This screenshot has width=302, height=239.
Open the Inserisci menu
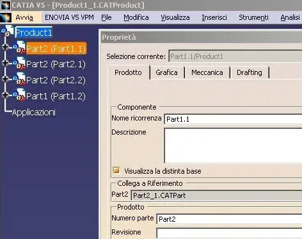click(214, 17)
